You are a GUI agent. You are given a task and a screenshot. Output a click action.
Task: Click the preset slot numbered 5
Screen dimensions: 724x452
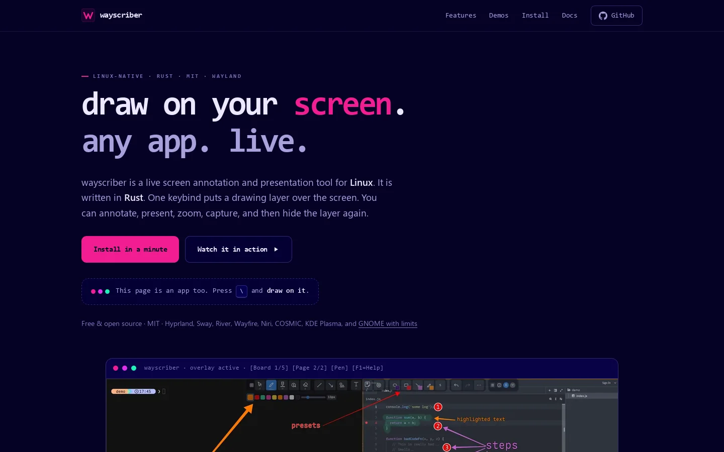click(x=440, y=385)
